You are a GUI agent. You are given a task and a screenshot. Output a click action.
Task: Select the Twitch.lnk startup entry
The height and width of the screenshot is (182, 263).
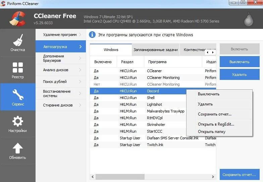coord(153,145)
